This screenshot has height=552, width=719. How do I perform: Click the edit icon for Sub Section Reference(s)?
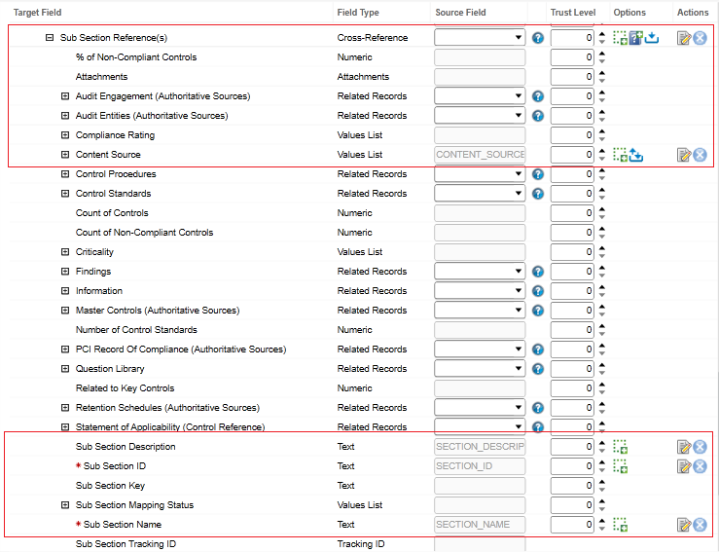point(683,38)
